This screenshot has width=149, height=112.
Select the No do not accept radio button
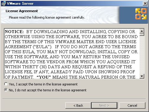click(x=6, y=90)
